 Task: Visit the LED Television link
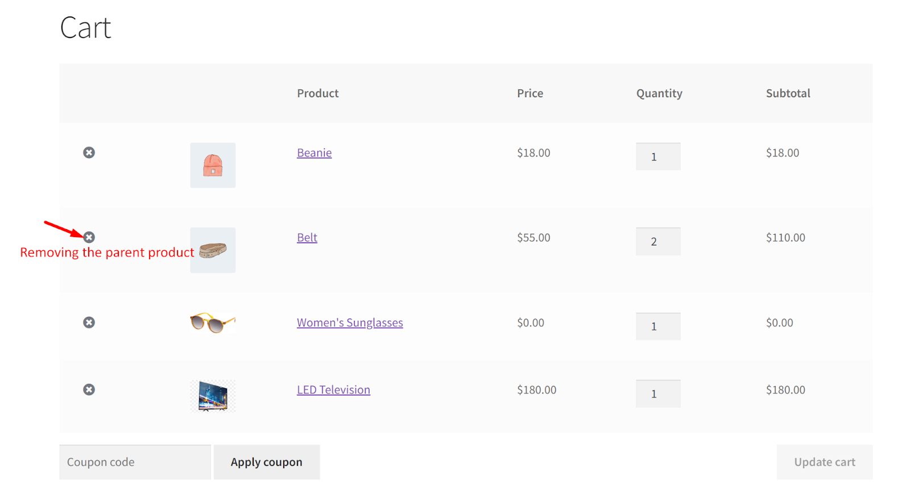[x=333, y=390]
